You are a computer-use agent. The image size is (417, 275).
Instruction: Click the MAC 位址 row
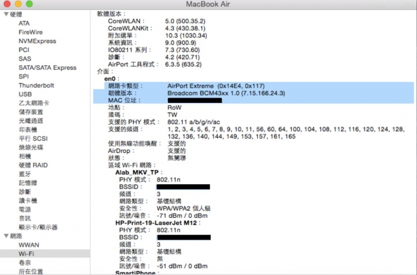[254, 101]
